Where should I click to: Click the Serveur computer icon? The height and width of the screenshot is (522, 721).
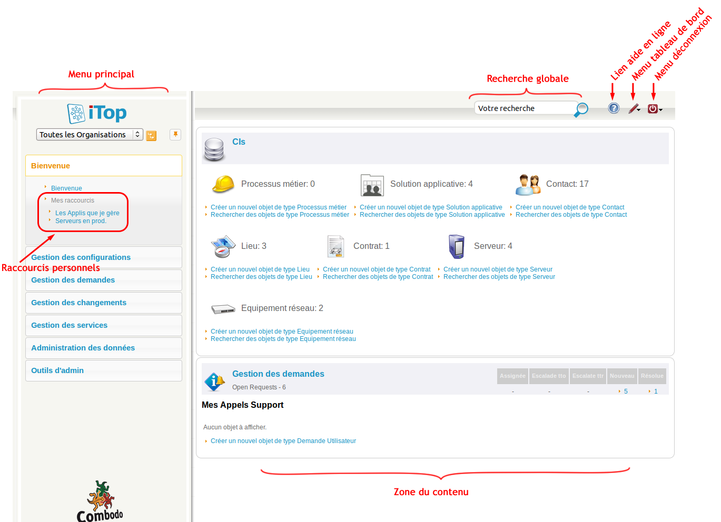point(456,246)
